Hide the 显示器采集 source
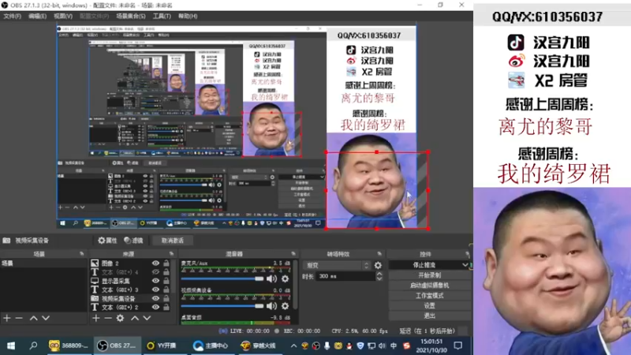This screenshot has width=631, height=355. [x=155, y=281]
